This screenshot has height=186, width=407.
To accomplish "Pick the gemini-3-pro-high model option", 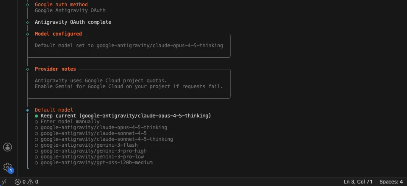I will tap(91, 151).
